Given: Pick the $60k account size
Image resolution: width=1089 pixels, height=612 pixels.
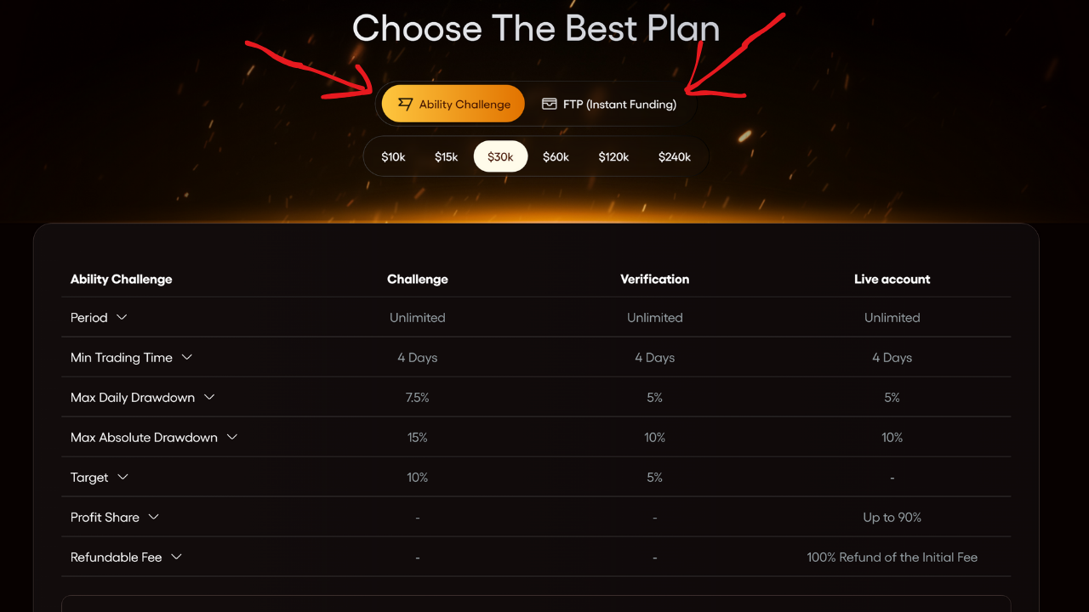Looking at the screenshot, I should [556, 157].
